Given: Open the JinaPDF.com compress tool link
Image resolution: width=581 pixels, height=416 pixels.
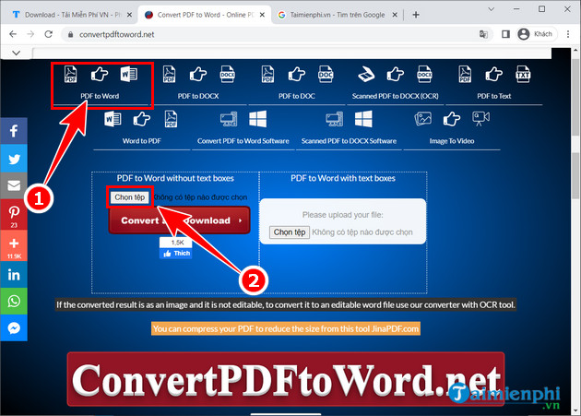Looking at the screenshot, I should (286, 328).
